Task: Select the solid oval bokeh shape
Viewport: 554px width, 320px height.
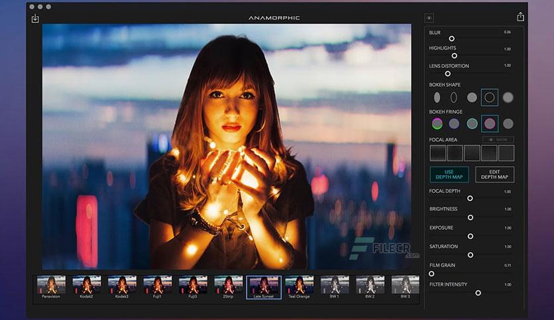Action: [x=437, y=97]
